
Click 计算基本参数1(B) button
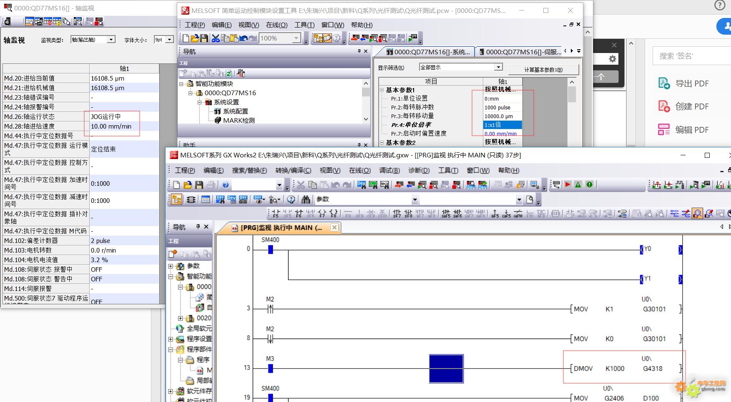[543, 70]
